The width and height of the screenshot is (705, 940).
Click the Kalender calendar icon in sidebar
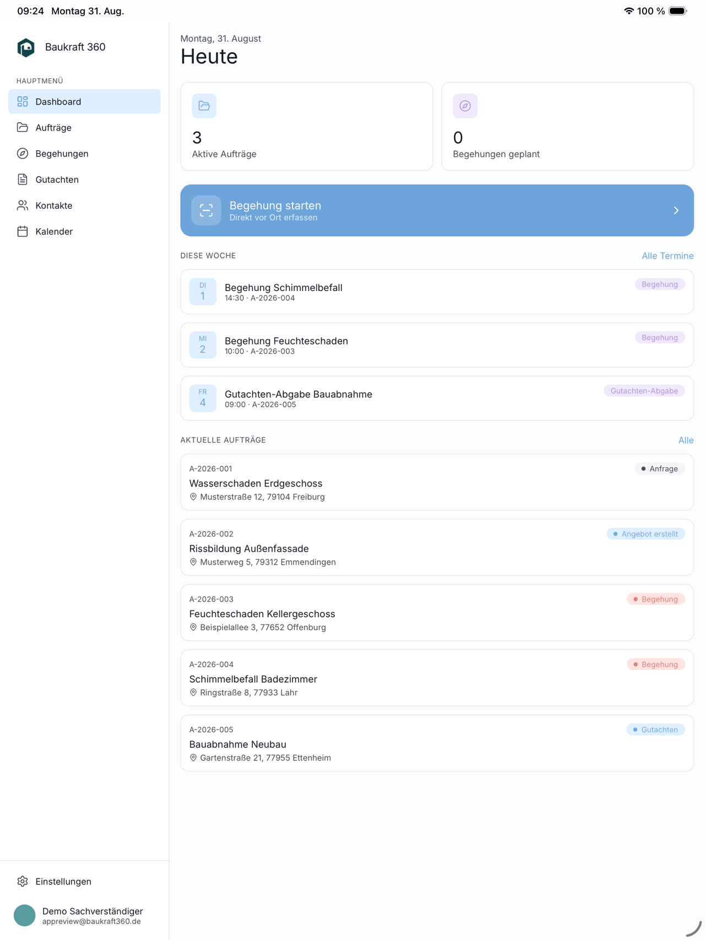coord(23,231)
